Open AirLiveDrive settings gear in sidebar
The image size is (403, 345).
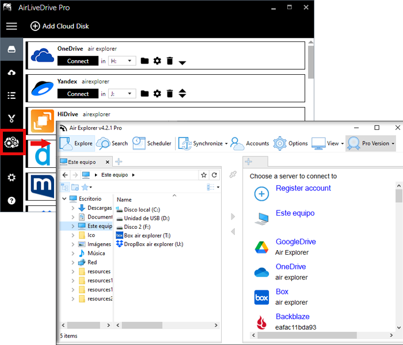(x=12, y=177)
